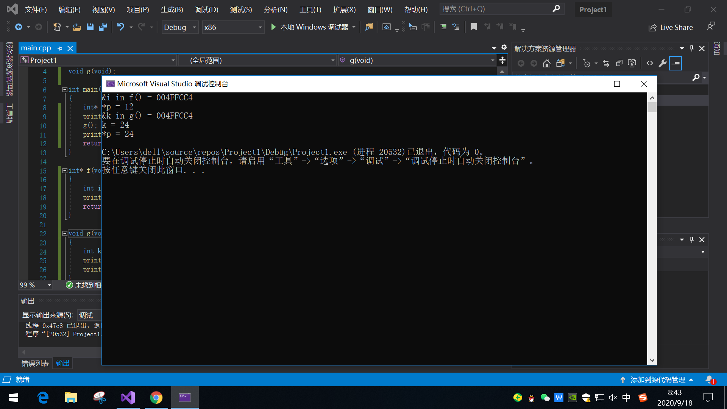This screenshot has height=409, width=727.
Task: Collapse the int main() code block
Action: pos(65,90)
